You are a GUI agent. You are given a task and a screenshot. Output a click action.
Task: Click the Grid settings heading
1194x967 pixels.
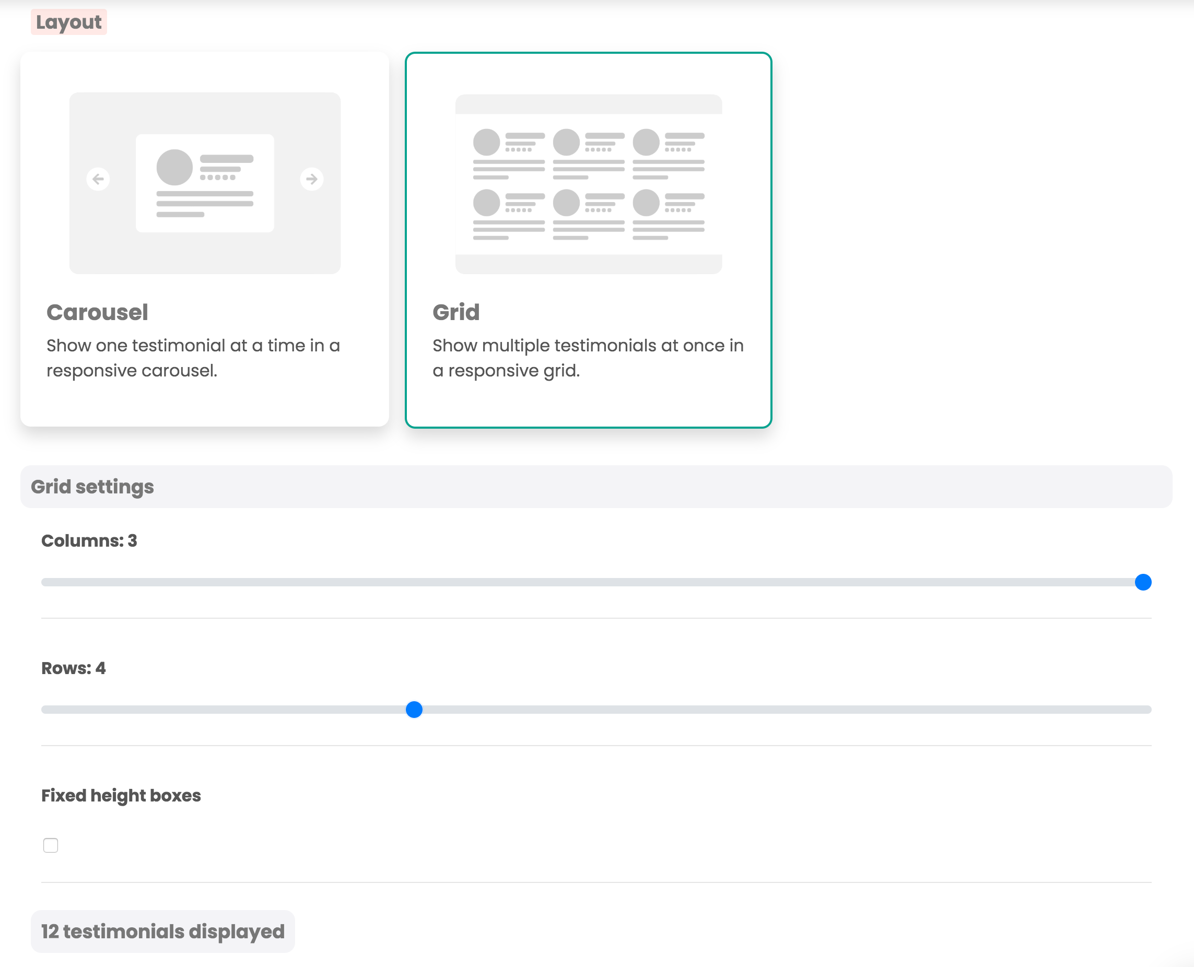coord(92,486)
